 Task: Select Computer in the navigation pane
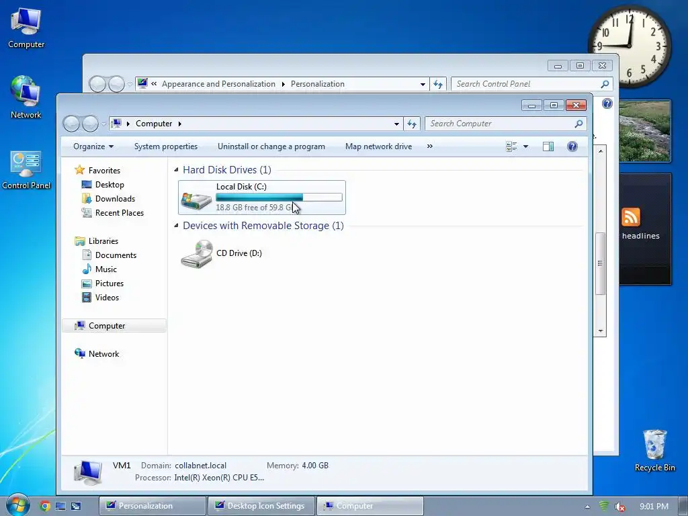click(x=114, y=326)
